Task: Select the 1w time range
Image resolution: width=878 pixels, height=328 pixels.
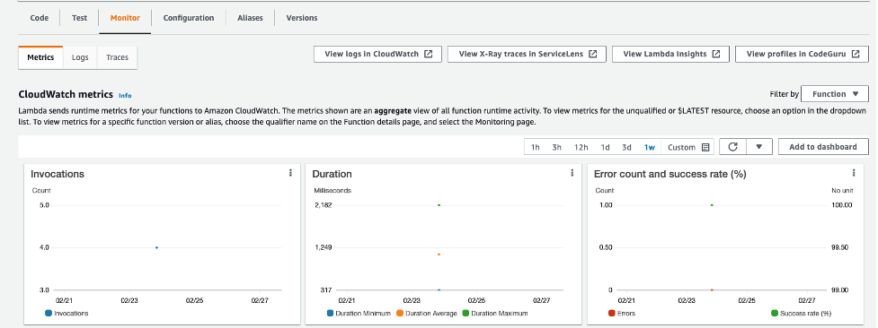Action: [x=650, y=148]
